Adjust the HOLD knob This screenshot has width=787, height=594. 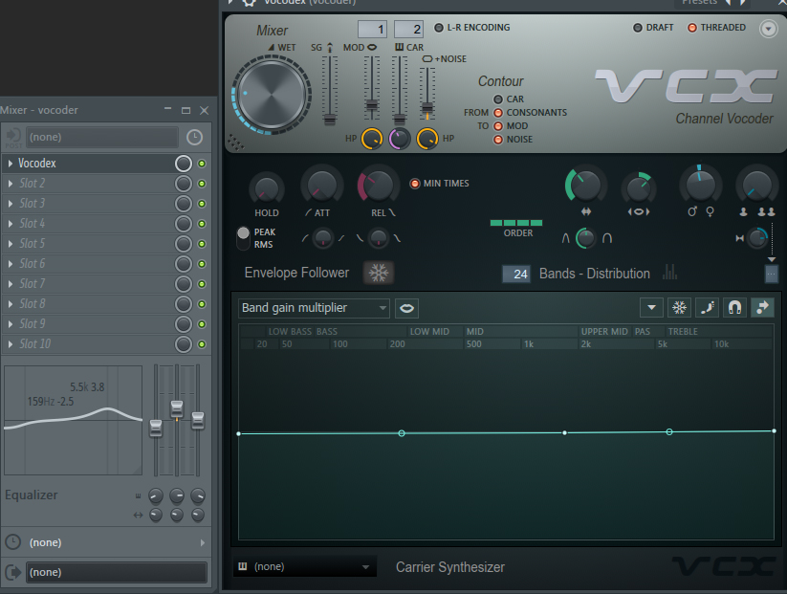tap(267, 188)
